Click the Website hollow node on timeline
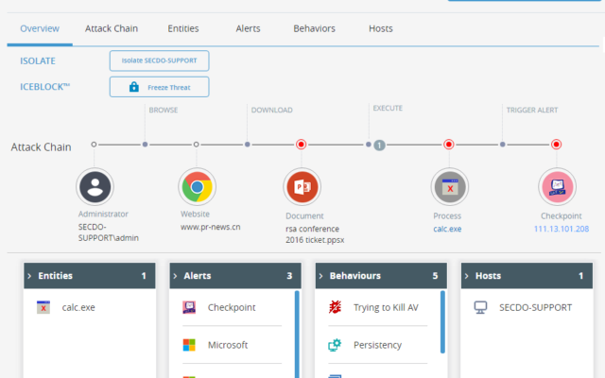The image size is (605, 378). pyautogui.click(x=196, y=145)
